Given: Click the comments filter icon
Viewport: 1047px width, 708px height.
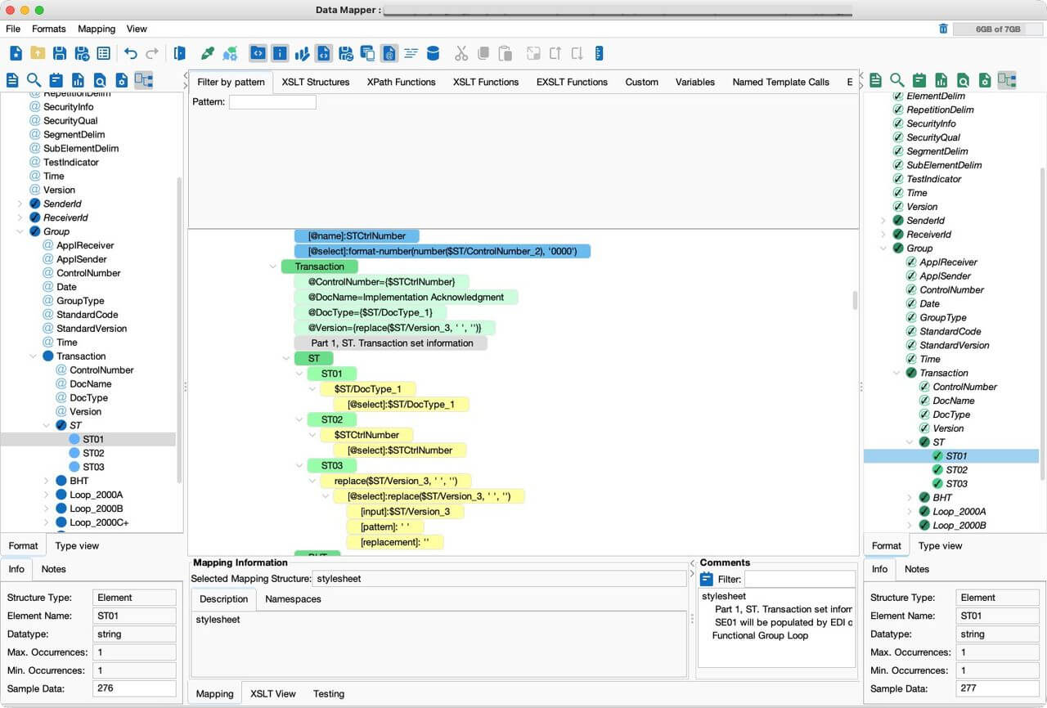Looking at the screenshot, I should point(707,579).
